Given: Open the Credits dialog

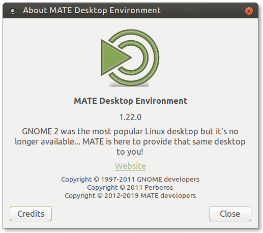Looking at the screenshot, I should [31, 214].
